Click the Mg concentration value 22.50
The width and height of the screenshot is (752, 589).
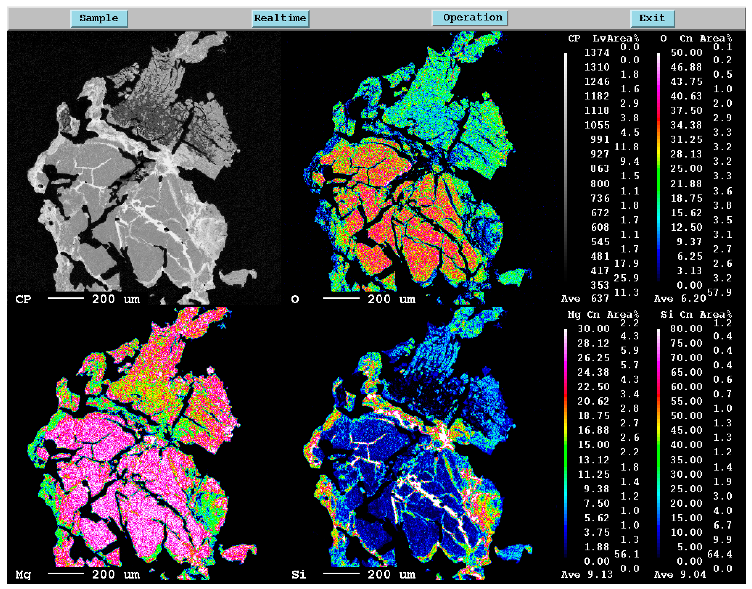(x=594, y=387)
